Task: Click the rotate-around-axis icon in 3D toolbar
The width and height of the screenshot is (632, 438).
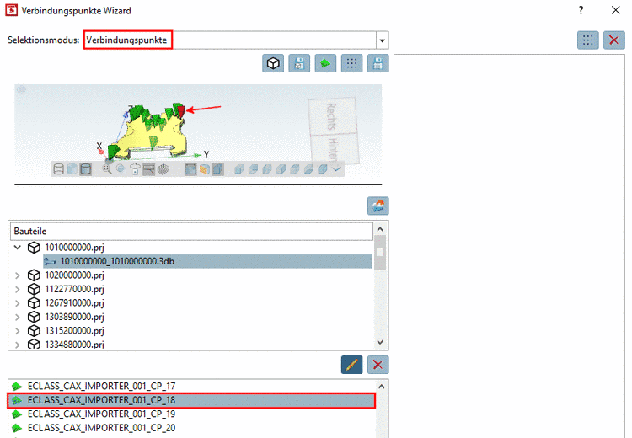Action: pyautogui.click(x=135, y=169)
